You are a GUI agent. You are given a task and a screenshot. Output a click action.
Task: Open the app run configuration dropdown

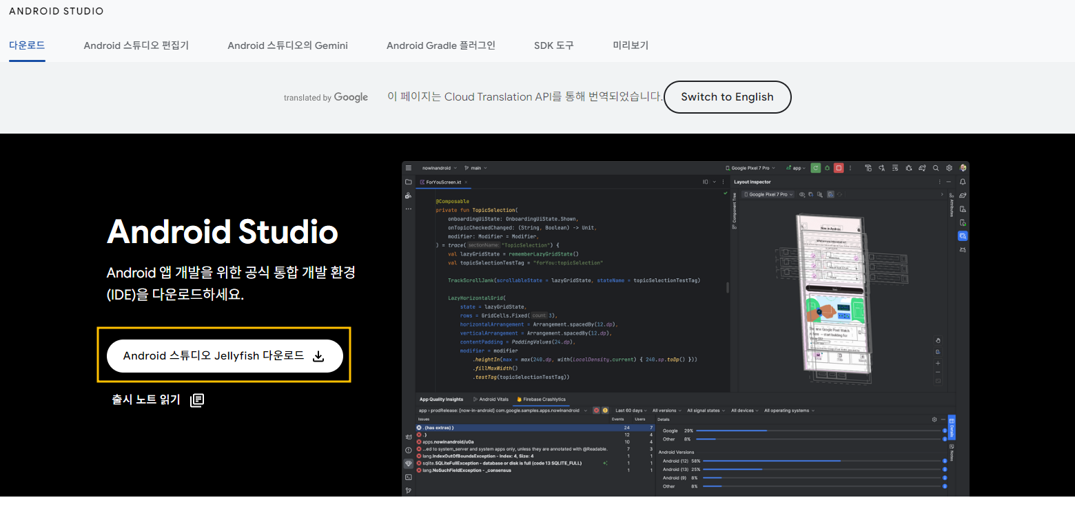click(797, 167)
